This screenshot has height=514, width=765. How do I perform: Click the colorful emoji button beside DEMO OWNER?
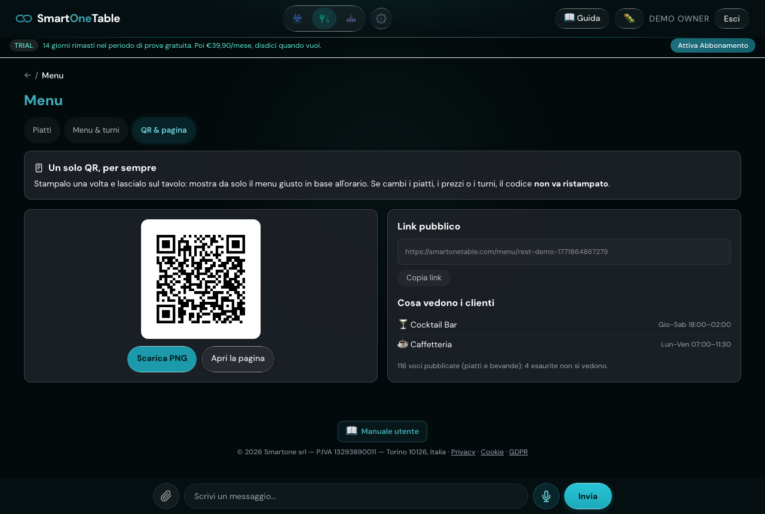click(629, 19)
